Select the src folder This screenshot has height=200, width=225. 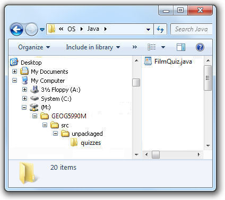65,125
